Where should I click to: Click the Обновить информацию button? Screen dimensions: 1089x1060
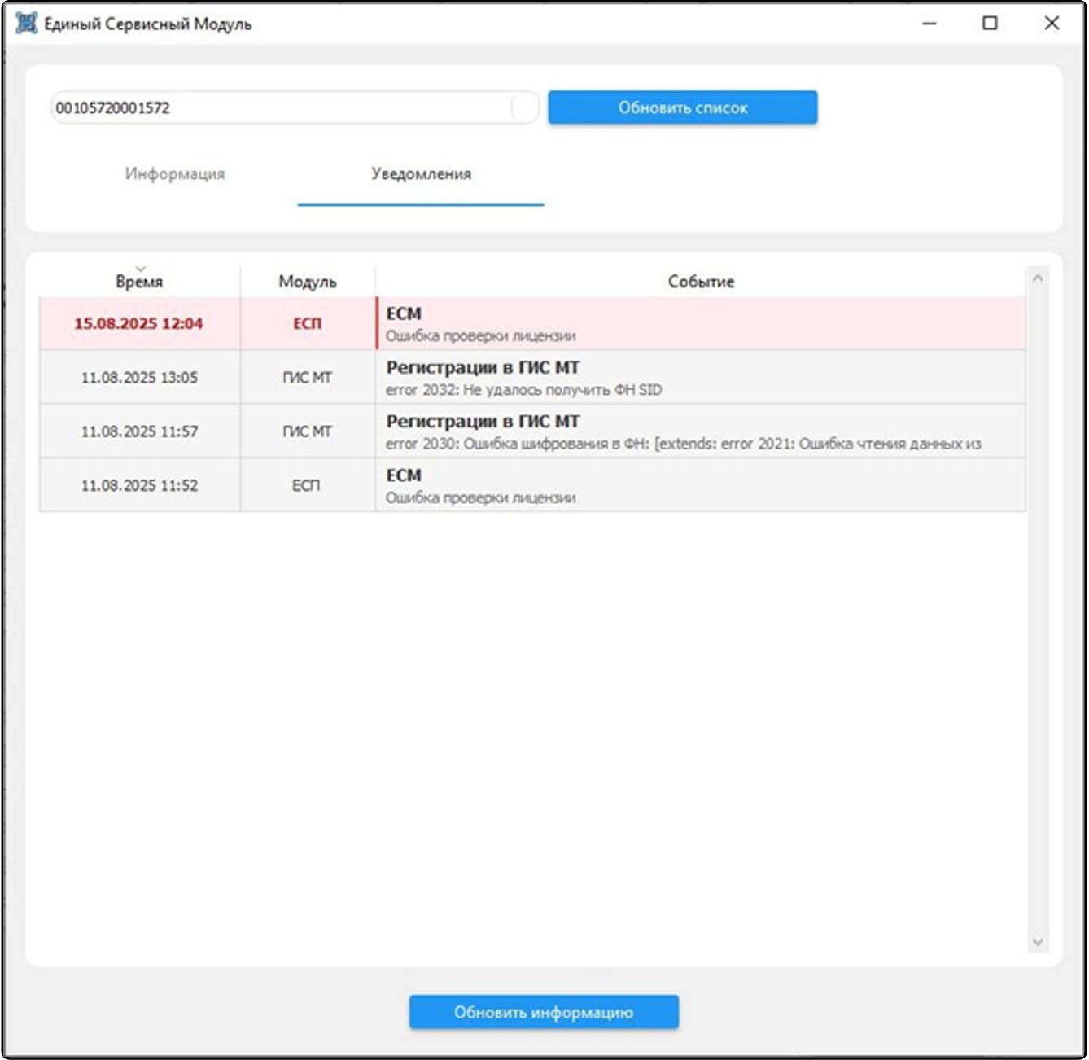coord(544,1012)
